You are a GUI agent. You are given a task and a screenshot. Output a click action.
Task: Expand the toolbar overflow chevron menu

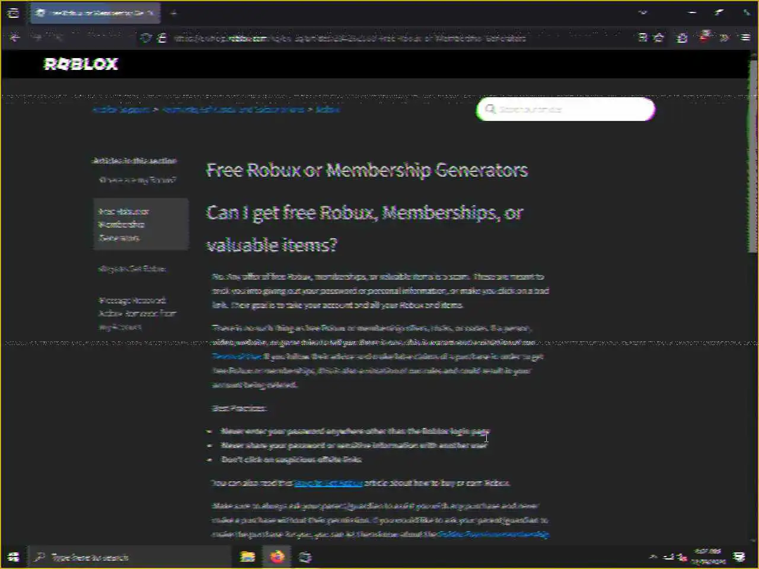[724, 38]
